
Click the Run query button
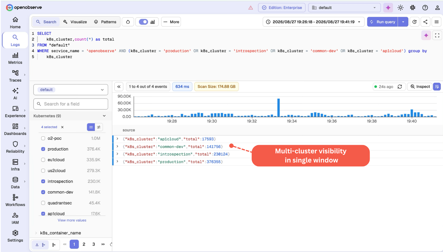tap(383, 22)
